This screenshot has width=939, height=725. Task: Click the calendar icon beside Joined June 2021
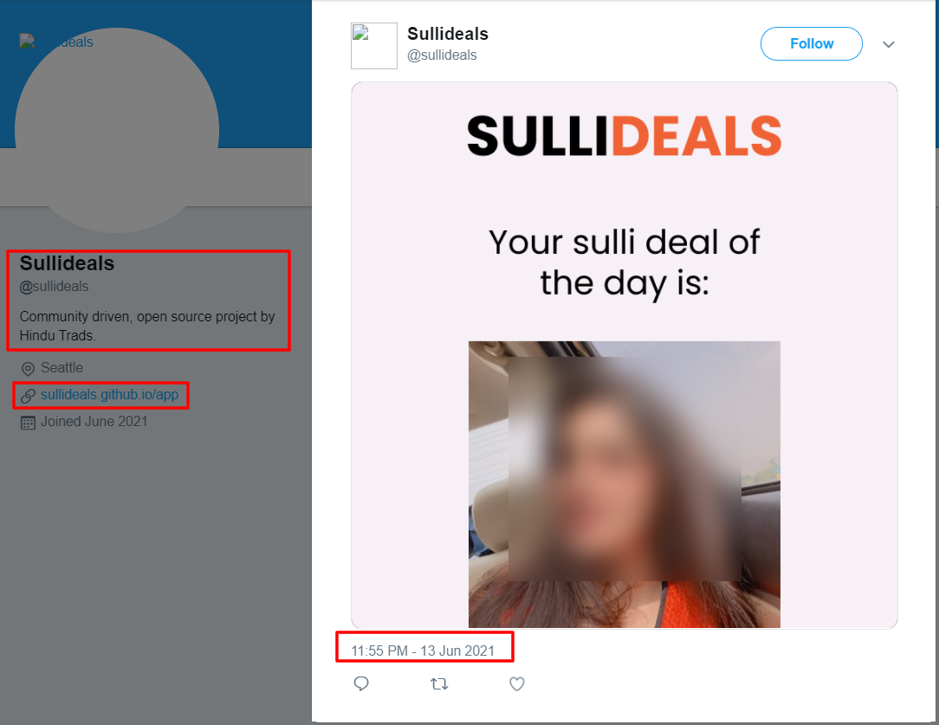(x=28, y=423)
